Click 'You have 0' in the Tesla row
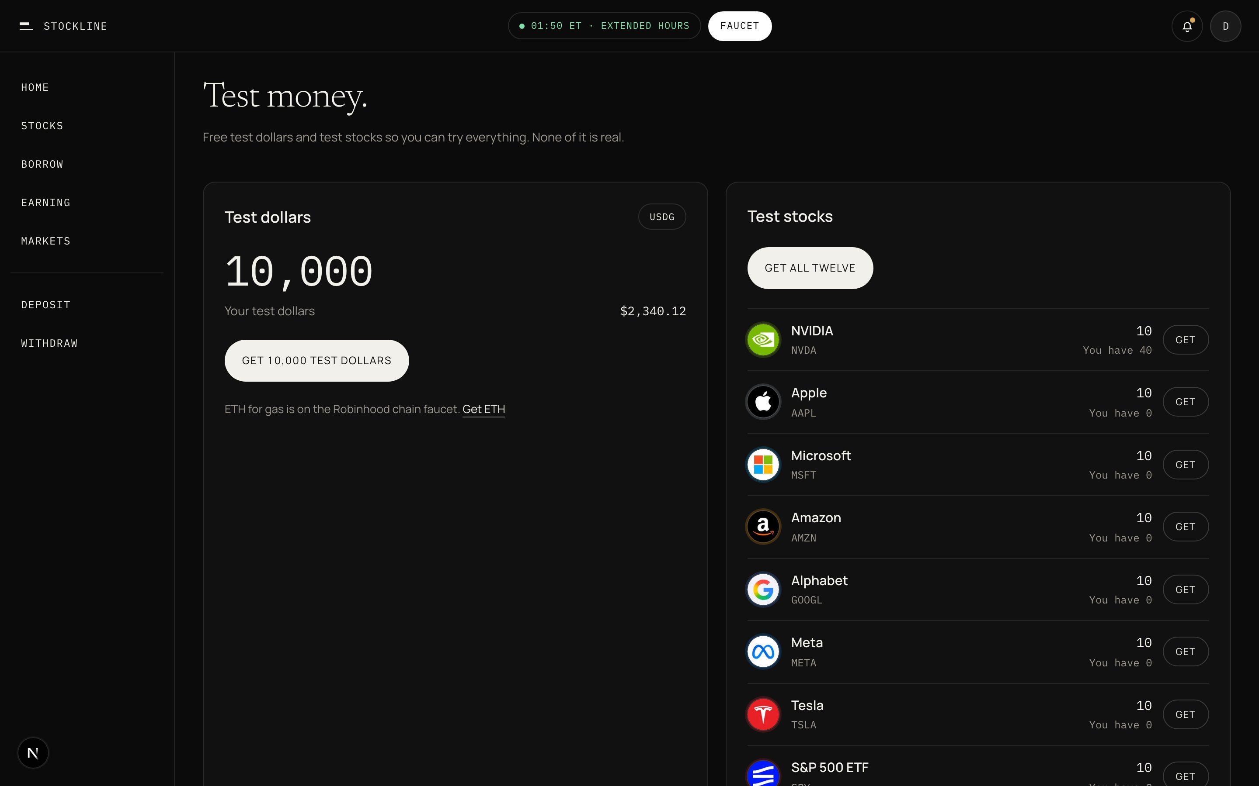The height and width of the screenshot is (786, 1259). point(1120,725)
